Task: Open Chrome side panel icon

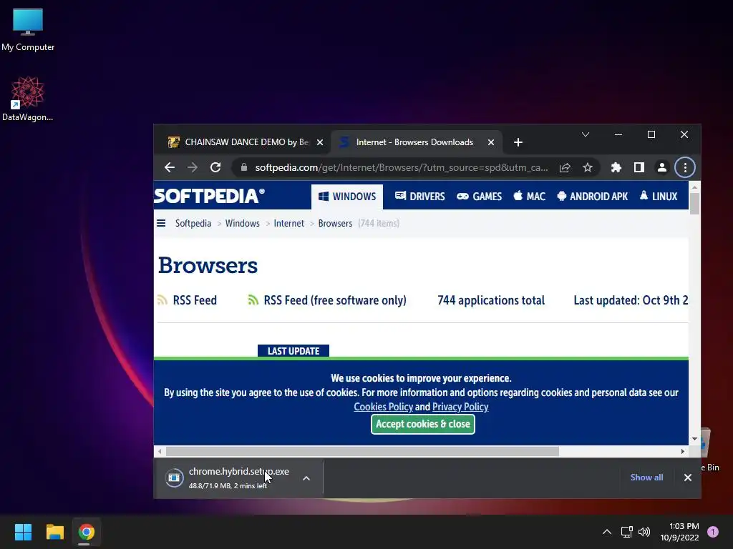Action: [x=639, y=167]
